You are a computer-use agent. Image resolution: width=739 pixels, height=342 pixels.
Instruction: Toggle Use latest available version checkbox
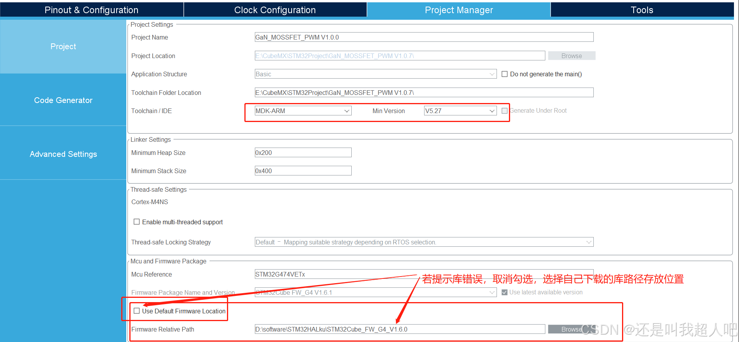pos(505,292)
